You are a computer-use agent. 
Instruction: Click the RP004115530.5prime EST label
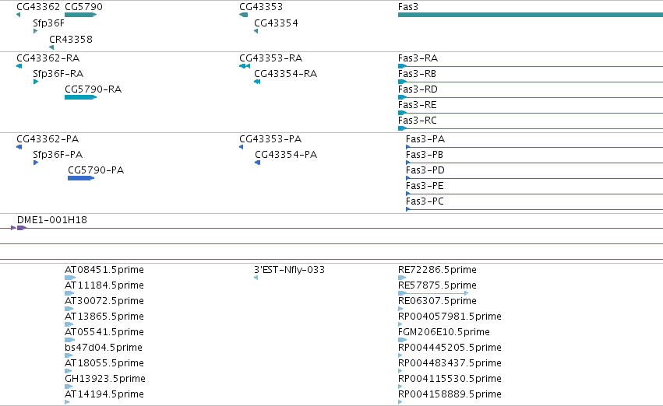pos(450,379)
